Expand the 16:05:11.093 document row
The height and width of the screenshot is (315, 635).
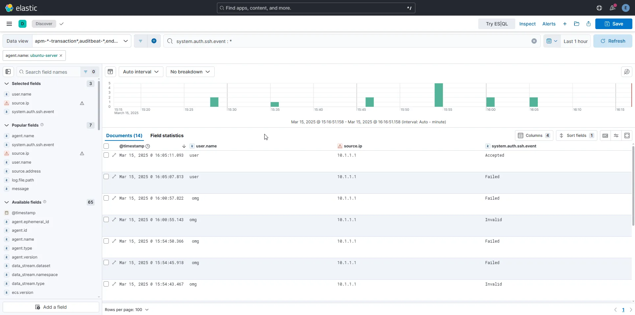point(114,155)
